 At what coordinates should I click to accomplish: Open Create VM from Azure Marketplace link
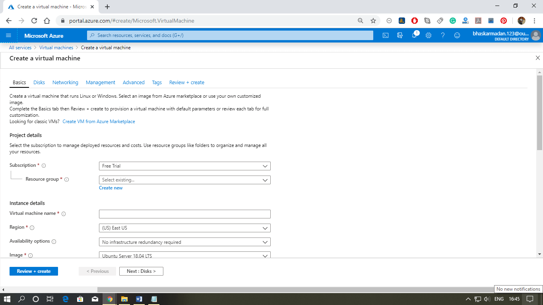click(x=99, y=121)
